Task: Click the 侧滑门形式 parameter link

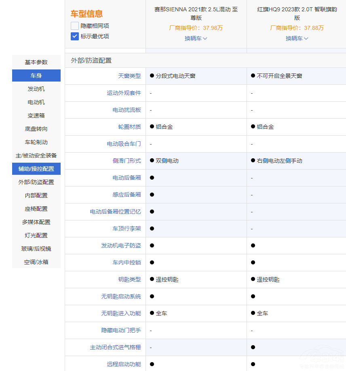Action: [x=127, y=161]
